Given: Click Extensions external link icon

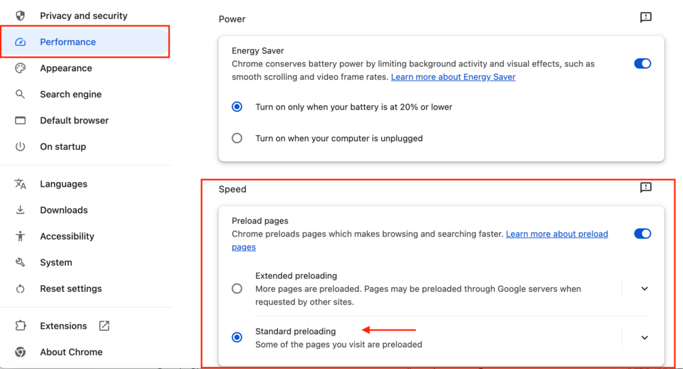Looking at the screenshot, I should pyautogui.click(x=104, y=326).
